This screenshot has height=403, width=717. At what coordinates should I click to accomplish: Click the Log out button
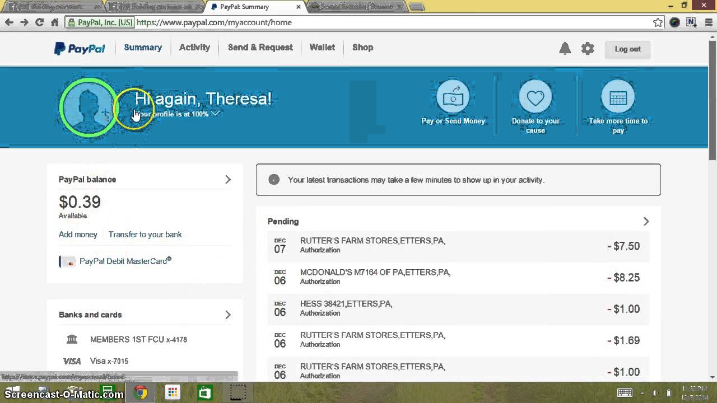[627, 49]
